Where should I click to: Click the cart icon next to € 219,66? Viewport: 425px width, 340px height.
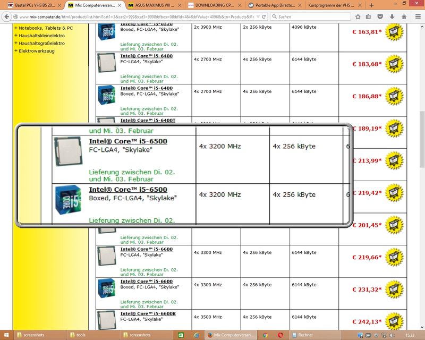tap(394, 257)
